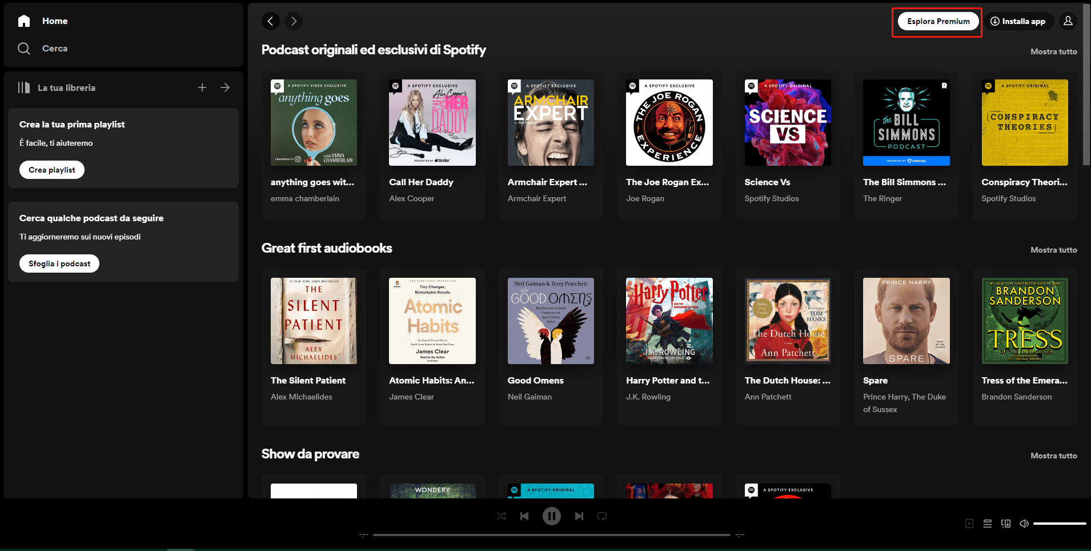
Task: Collapse La tua libreria using library icon
Action: [23, 87]
